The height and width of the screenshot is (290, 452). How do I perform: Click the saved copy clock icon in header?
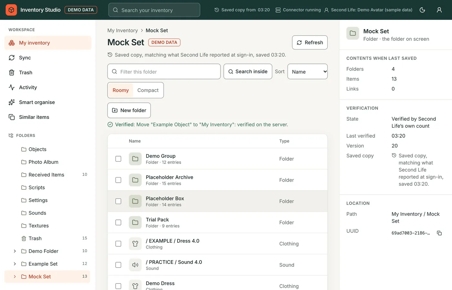click(217, 10)
